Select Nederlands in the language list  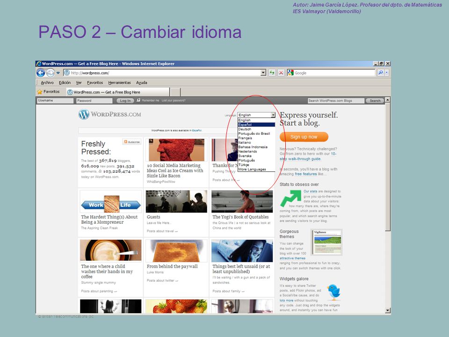[256, 151]
